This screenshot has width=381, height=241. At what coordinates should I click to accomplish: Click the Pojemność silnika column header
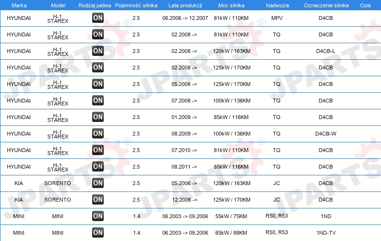point(136,5)
